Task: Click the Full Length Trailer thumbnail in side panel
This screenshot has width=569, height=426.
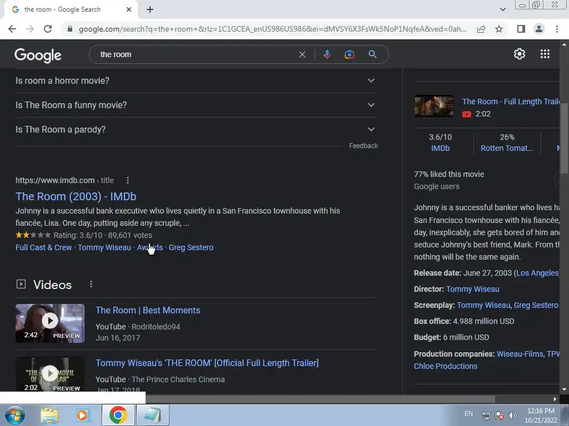Action: 433,106
